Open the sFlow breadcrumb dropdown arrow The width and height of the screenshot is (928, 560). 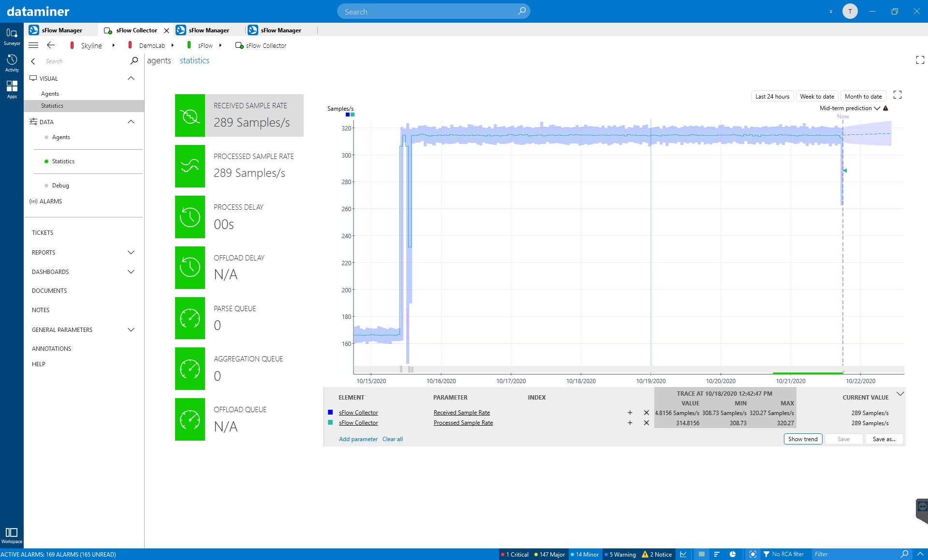220,45
